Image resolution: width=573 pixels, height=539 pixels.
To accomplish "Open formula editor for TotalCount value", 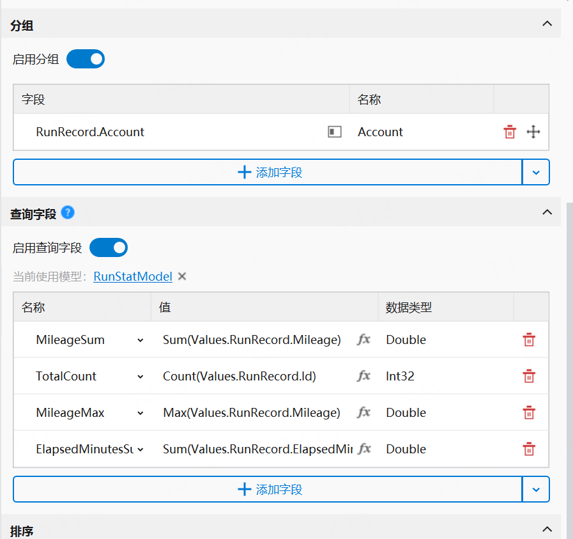I will pyautogui.click(x=363, y=376).
